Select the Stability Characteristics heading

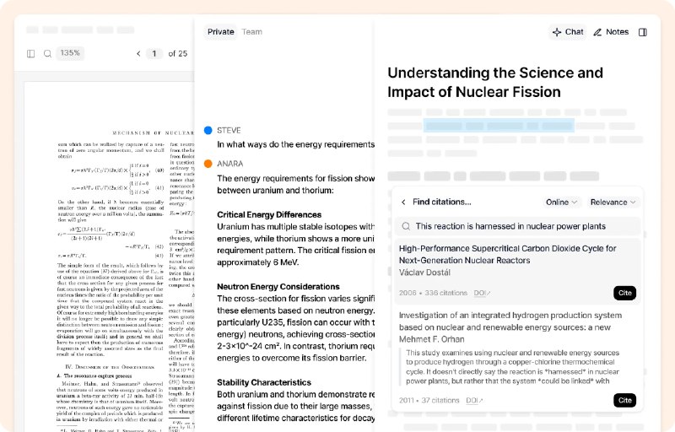coord(264,382)
